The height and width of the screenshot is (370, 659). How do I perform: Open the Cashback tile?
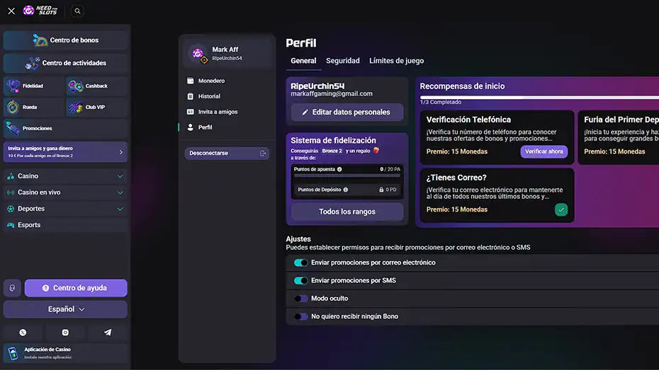[97, 86]
